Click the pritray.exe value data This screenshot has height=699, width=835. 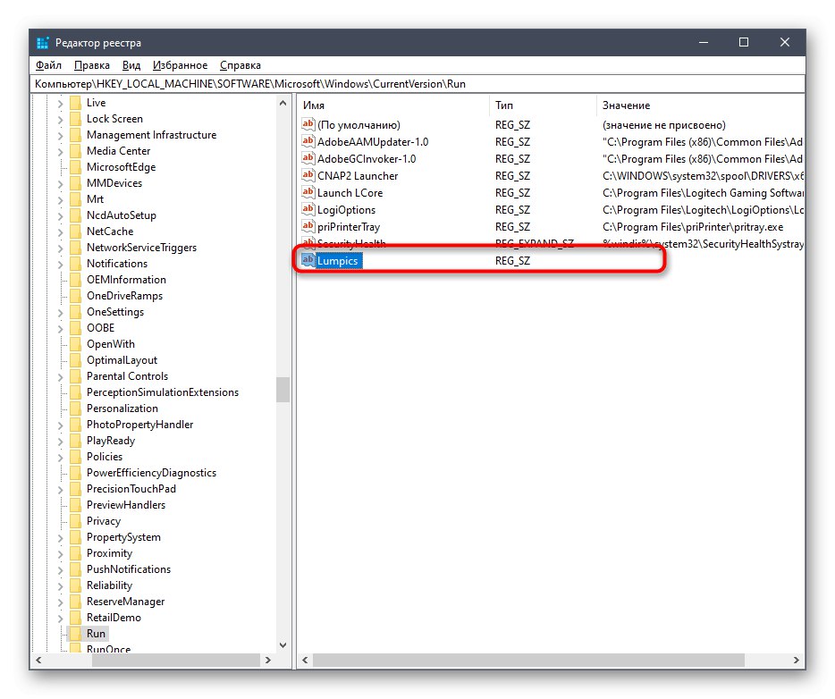point(693,227)
